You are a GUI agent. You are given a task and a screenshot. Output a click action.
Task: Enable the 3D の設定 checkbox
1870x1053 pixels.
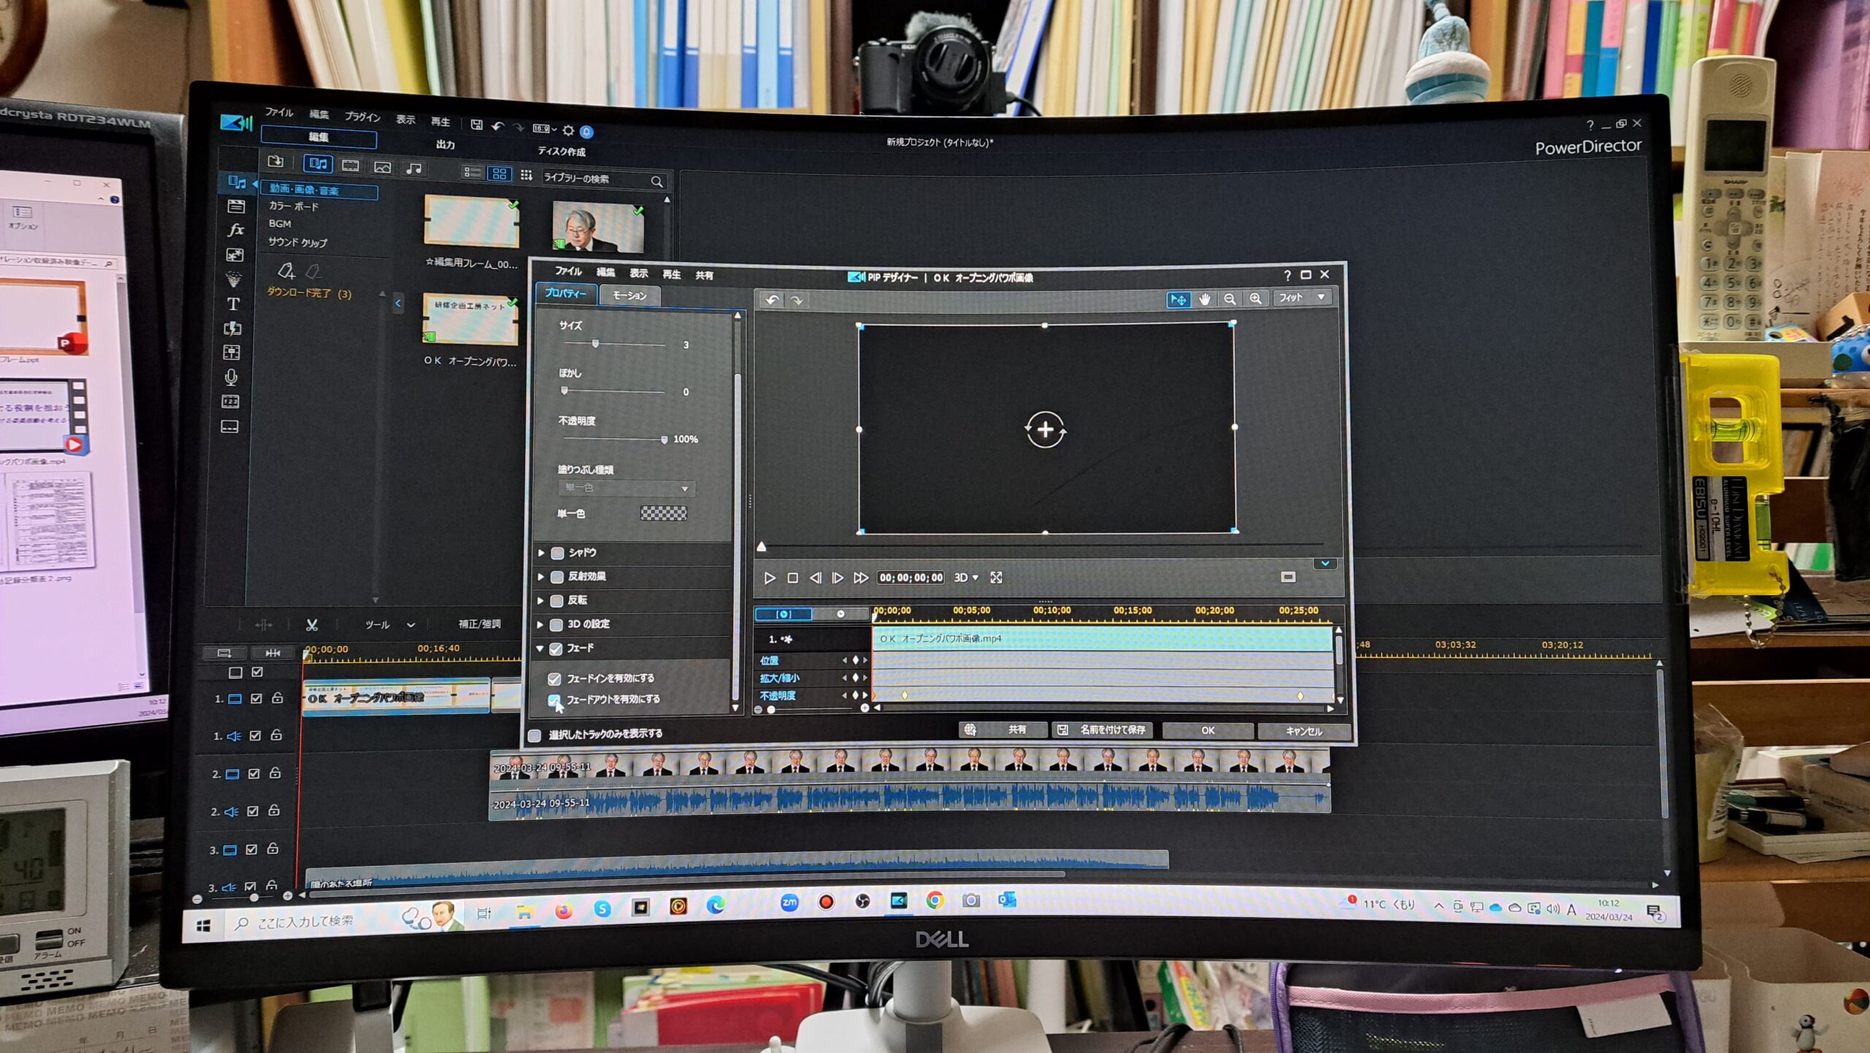[556, 624]
